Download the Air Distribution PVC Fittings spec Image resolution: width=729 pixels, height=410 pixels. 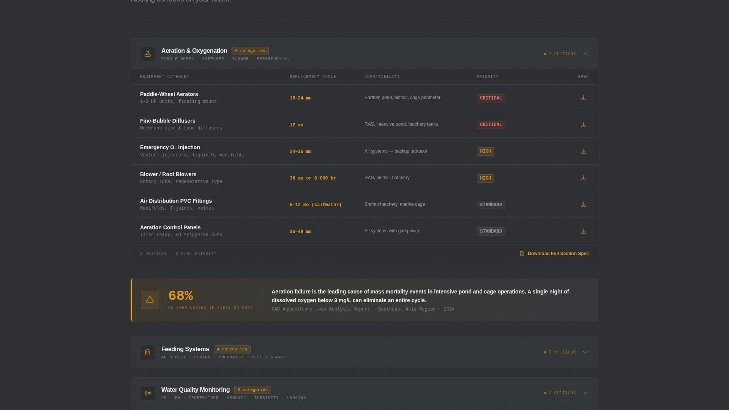click(583, 204)
